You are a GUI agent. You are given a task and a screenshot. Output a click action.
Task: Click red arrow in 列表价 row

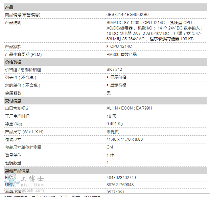(107, 77)
